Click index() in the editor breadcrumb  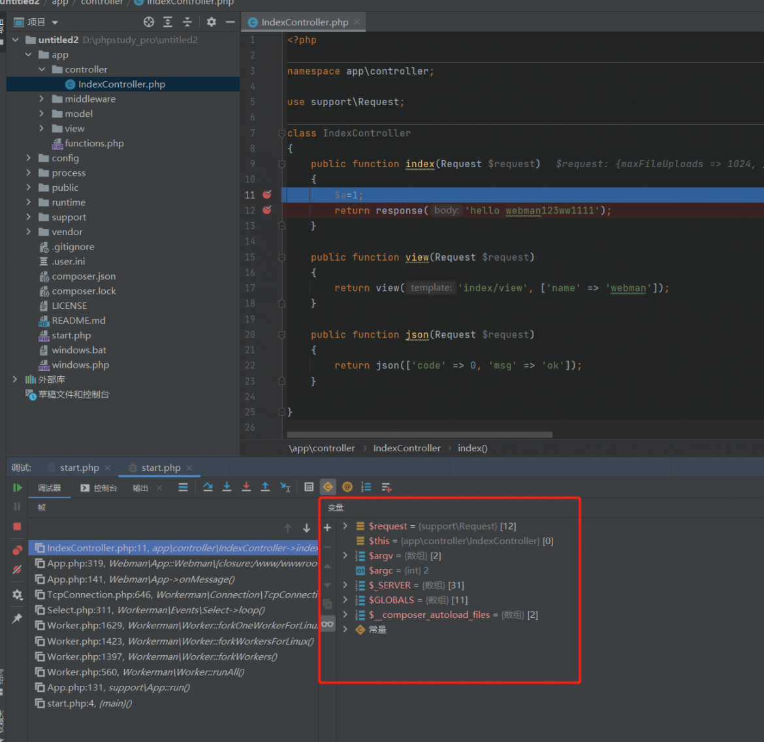pos(472,448)
